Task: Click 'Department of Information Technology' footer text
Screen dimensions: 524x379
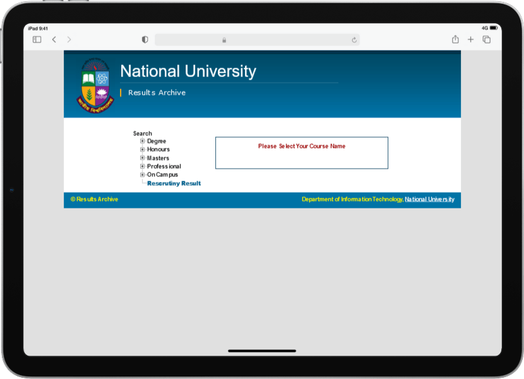Action: [352, 200]
